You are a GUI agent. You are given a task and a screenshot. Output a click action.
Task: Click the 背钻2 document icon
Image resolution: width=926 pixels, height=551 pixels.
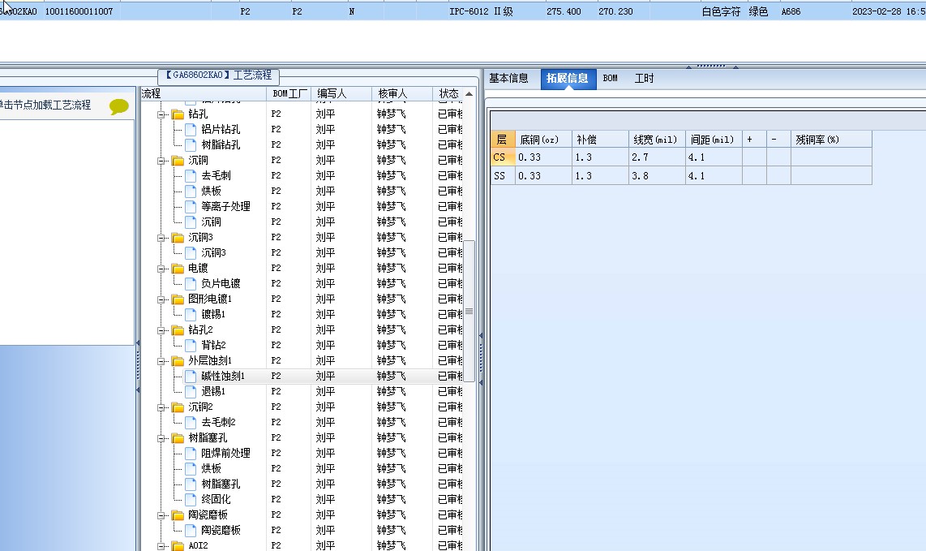191,345
